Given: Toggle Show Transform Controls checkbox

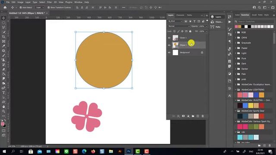Looking at the screenshot, I should point(49,8).
